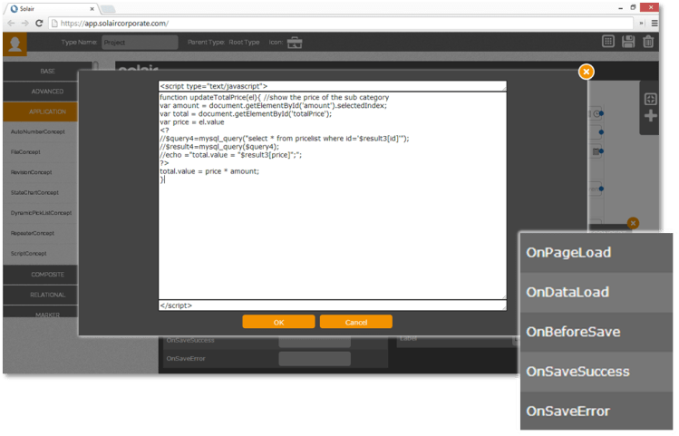Select OnSaveSuccess in the large event list

(597, 372)
